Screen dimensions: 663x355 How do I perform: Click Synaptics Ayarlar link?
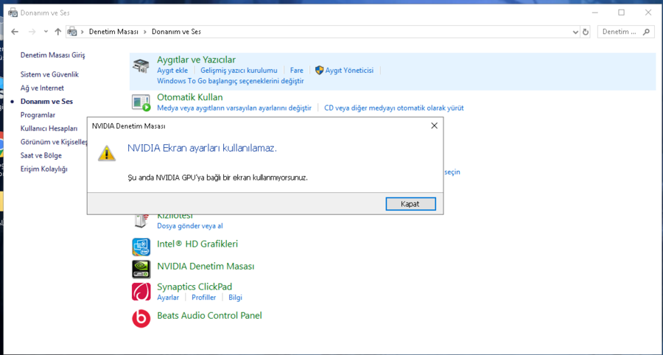tap(168, 298)
